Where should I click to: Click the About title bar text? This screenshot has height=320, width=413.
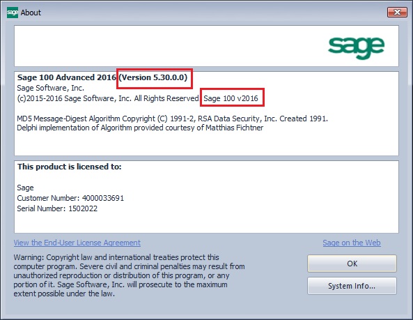click(x=31, y=13)
